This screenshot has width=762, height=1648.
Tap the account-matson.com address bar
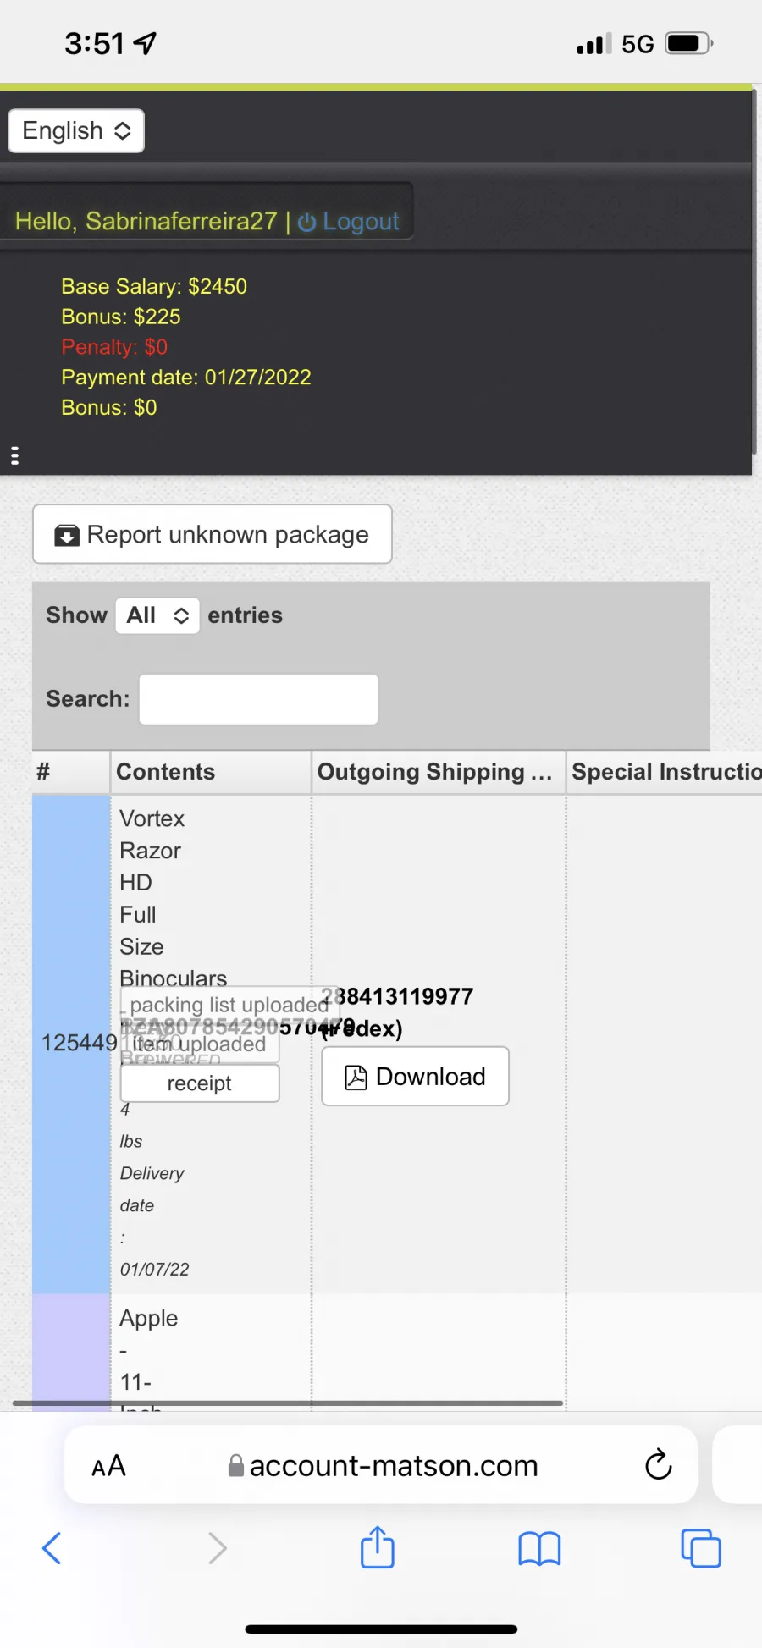pyautogui.click(x=381, y=1465)
